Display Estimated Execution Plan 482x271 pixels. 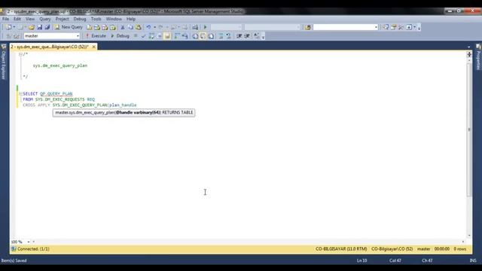click(x=151, y=36)
